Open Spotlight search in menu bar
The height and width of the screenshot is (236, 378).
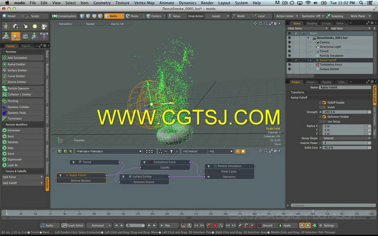coord(361,3)
